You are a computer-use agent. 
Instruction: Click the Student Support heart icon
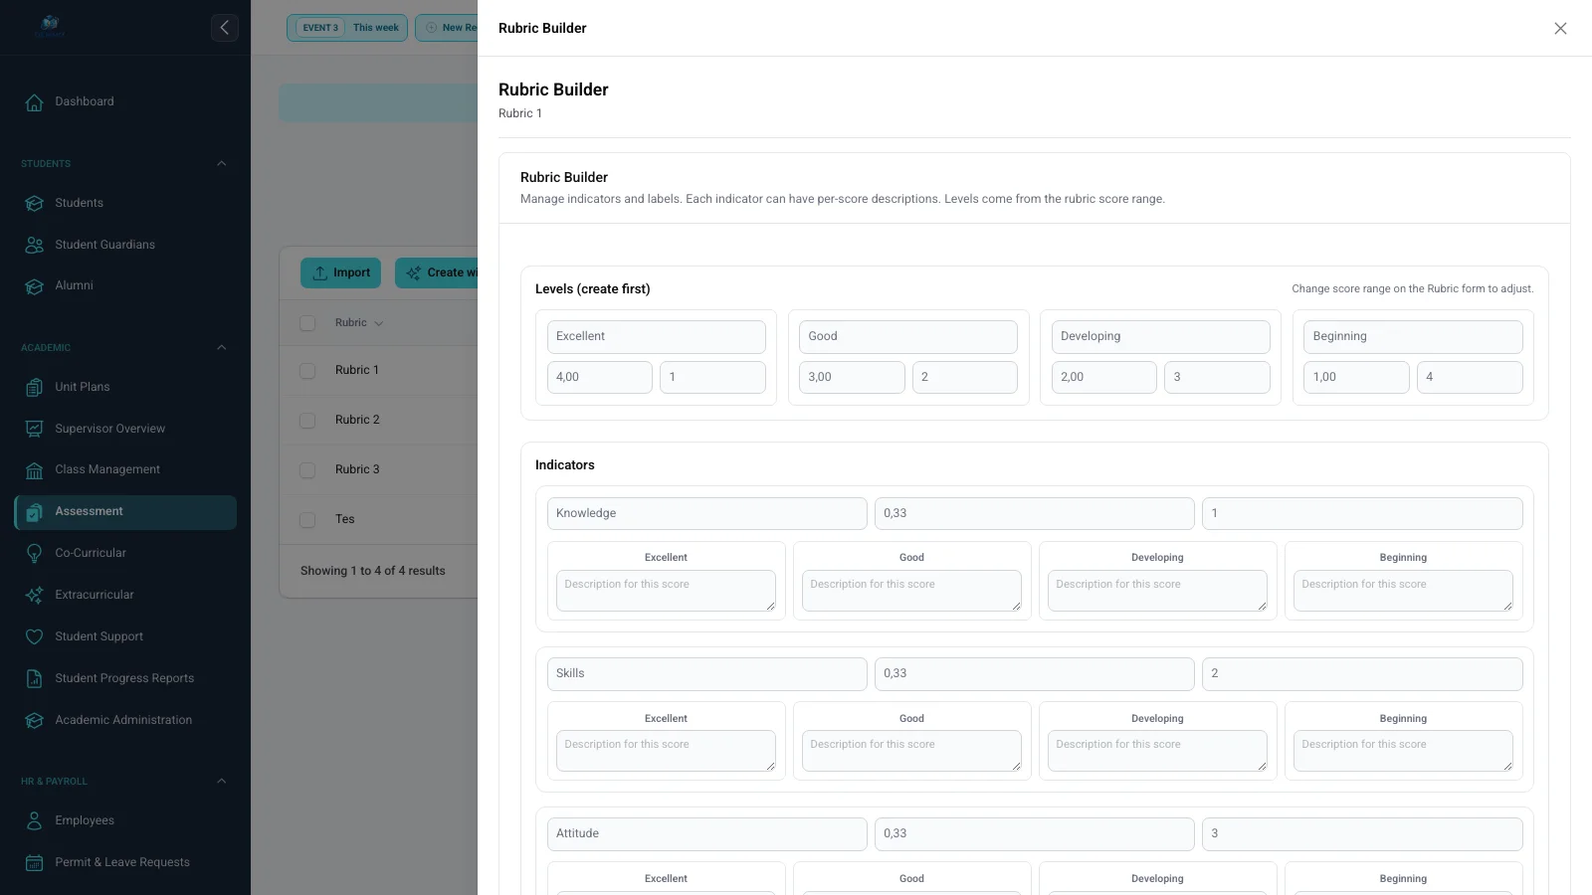[x=34, y=636]
